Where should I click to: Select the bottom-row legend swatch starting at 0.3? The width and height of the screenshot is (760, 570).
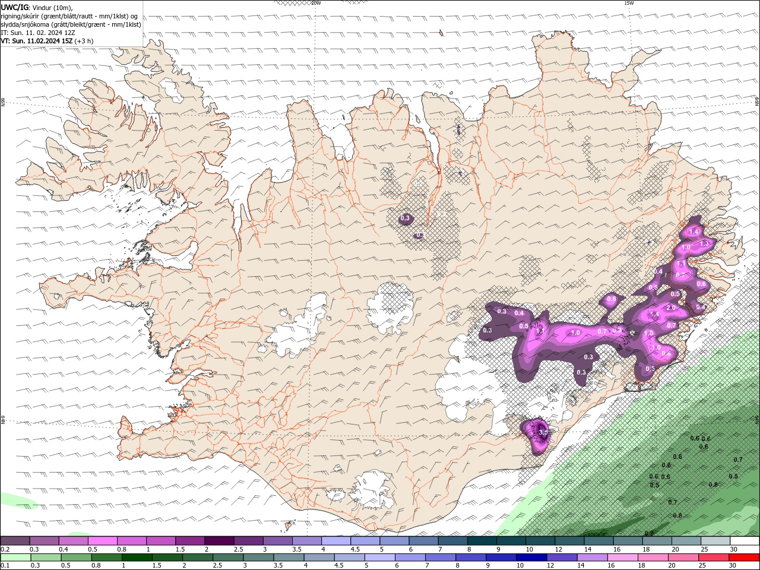click(x=46, y=558)
